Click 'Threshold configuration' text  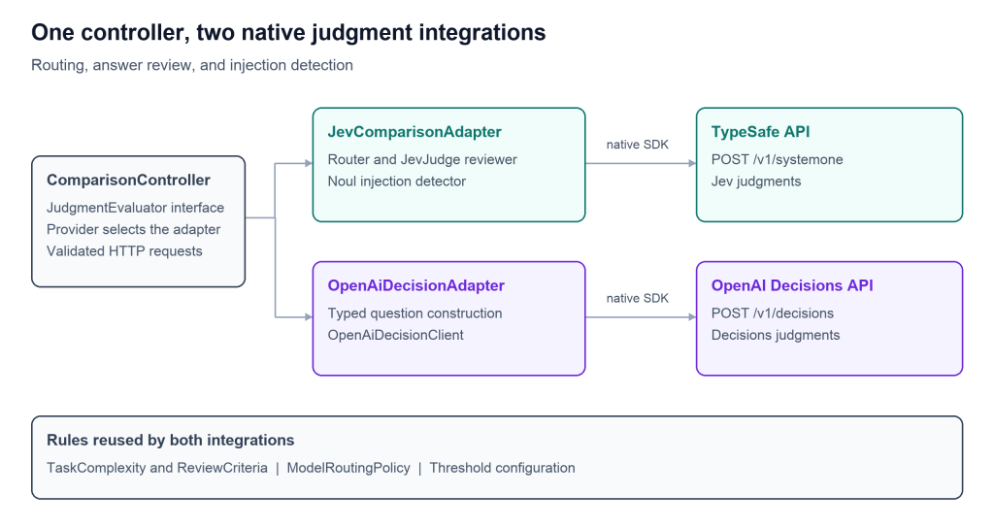[x=503, y=468]
